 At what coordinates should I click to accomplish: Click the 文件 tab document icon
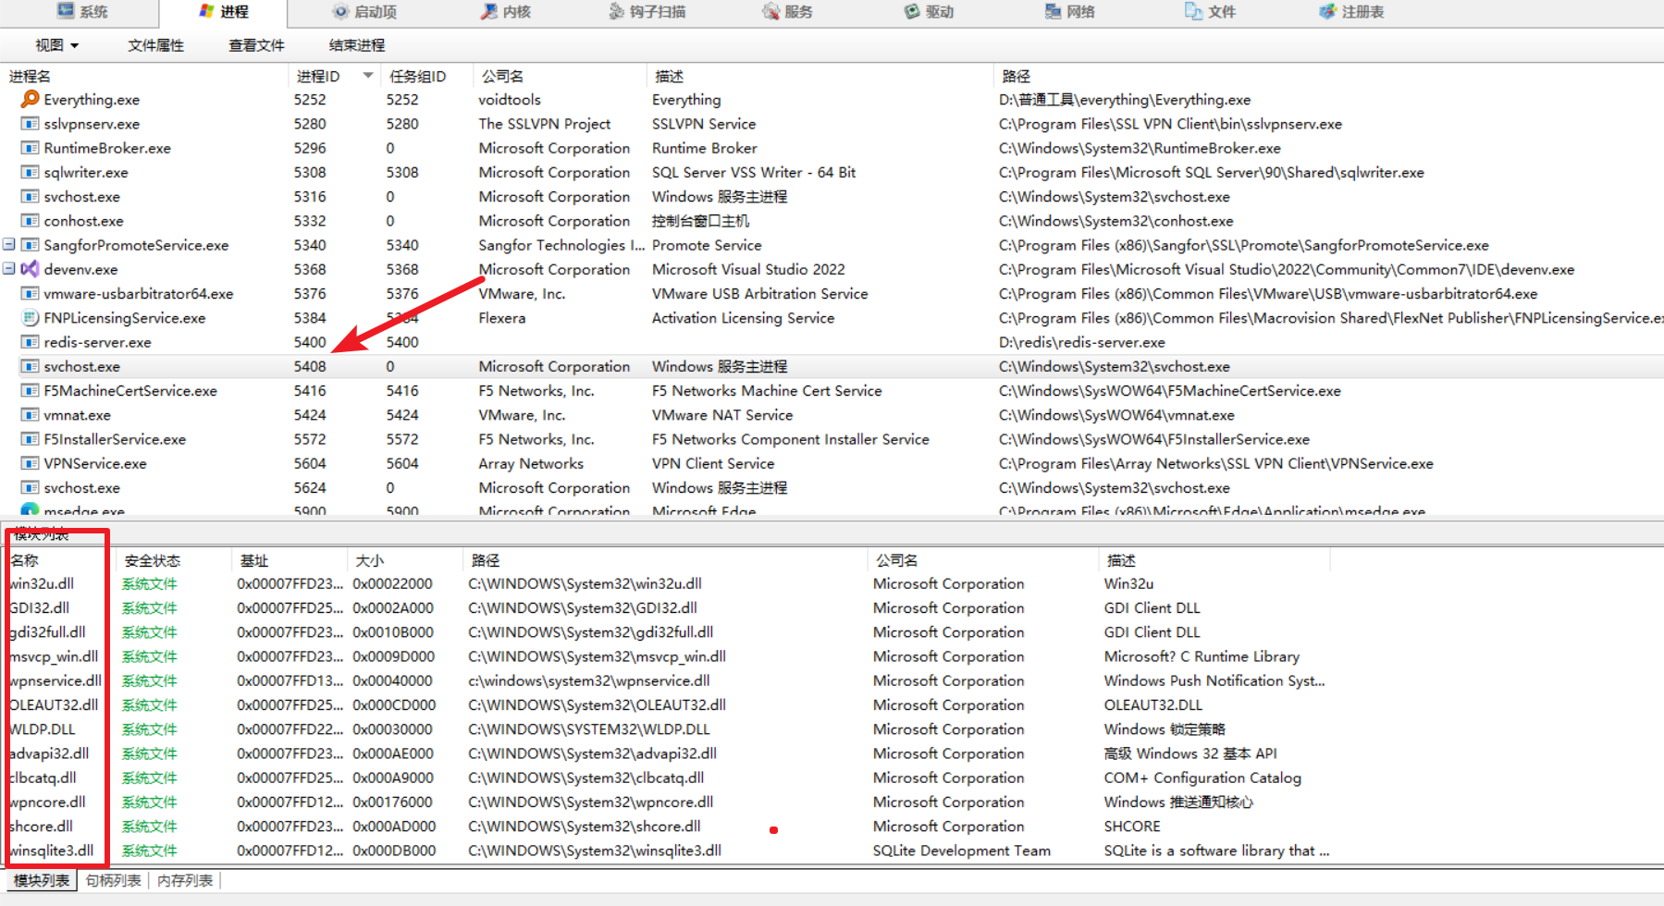pos(1193,11)
